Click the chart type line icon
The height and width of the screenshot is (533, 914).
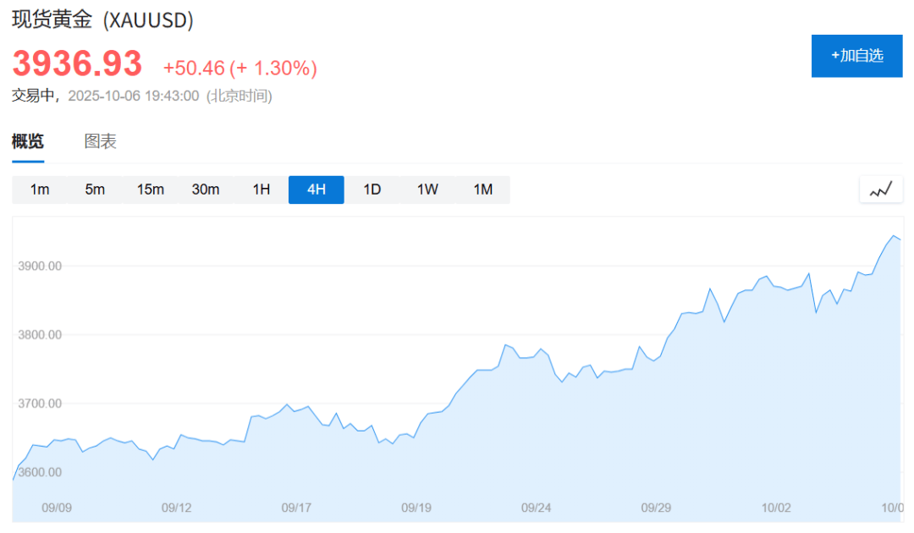881,190
